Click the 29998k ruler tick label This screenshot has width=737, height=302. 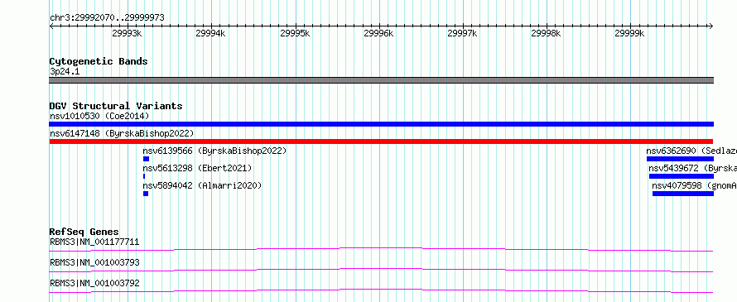[x=546, y=33]
